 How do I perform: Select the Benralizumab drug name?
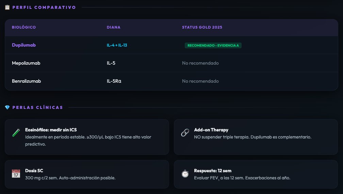coord(27,81)
